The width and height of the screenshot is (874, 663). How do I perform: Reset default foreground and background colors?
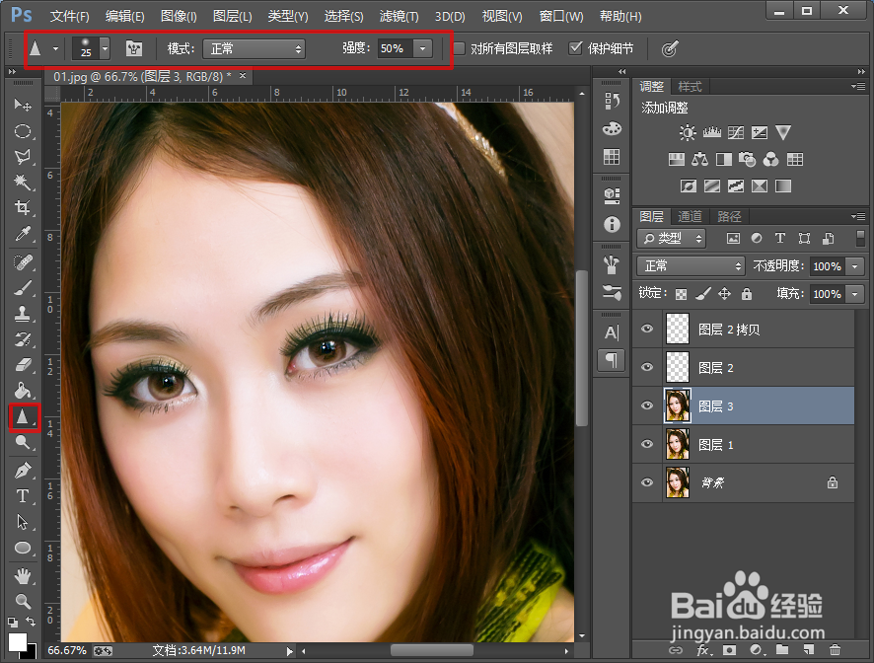(13, 622)
